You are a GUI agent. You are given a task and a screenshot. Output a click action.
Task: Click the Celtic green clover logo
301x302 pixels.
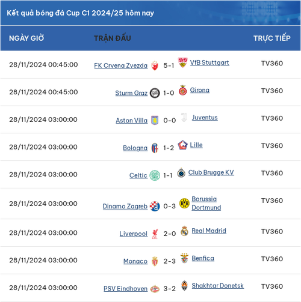click(155, 175)
